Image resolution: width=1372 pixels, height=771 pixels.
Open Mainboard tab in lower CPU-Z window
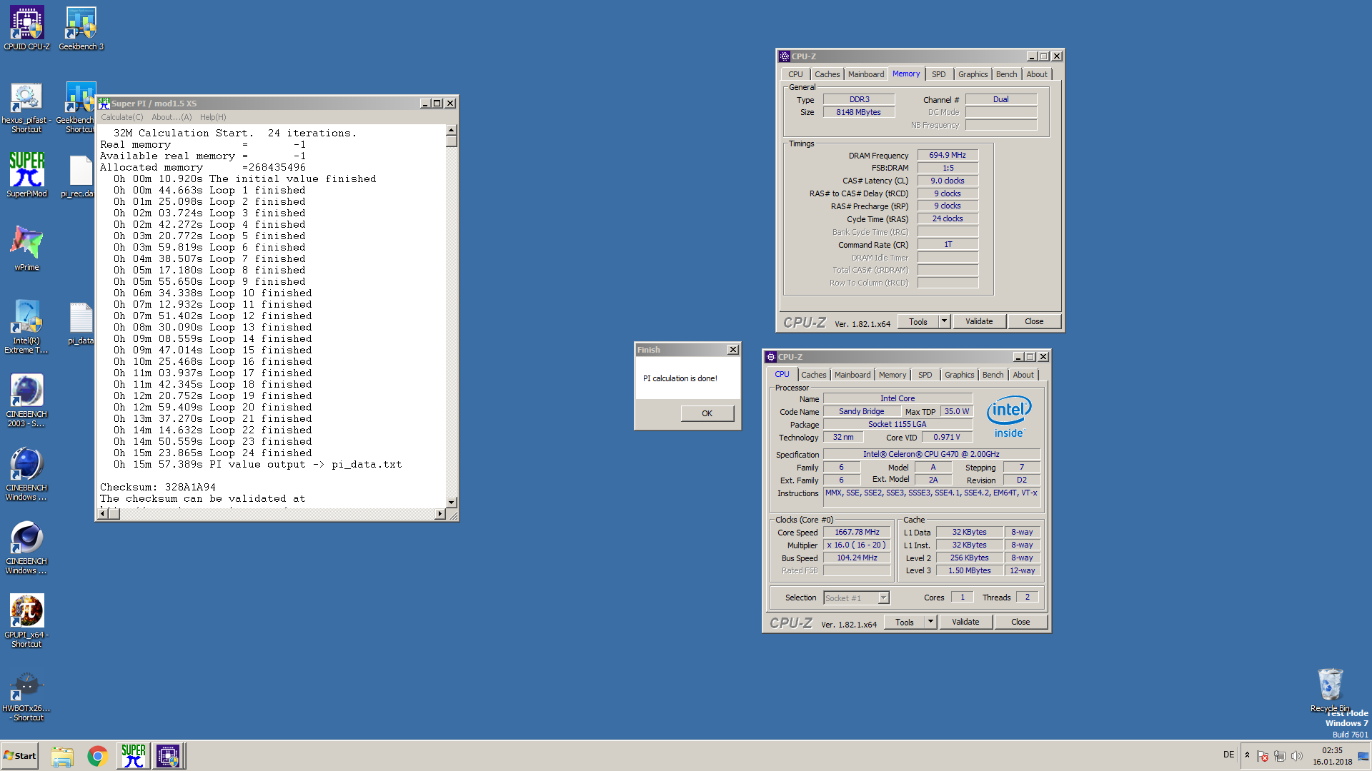(x=852, y=375)
